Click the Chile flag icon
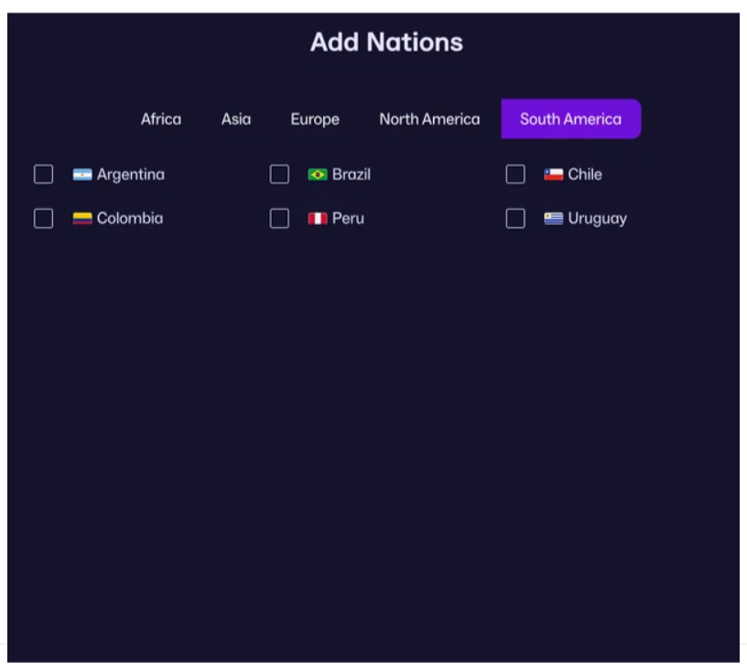 553,175
